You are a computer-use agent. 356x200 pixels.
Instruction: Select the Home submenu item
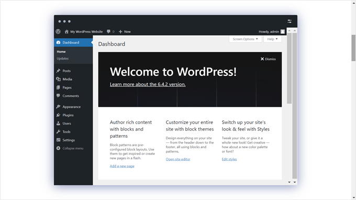pyautogui.click(x=61, y=52)
